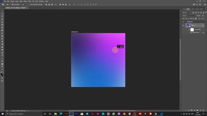
Task: Collapse the Artboard 1 group arrow
Action: pyautogui.click(x=185, y=22)
